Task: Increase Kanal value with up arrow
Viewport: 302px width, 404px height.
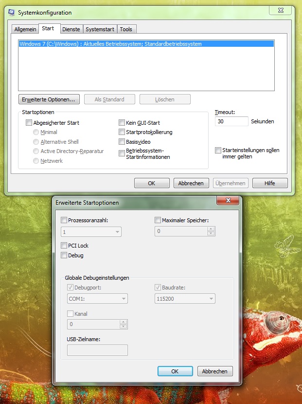Action: click(x=124, y=322)
